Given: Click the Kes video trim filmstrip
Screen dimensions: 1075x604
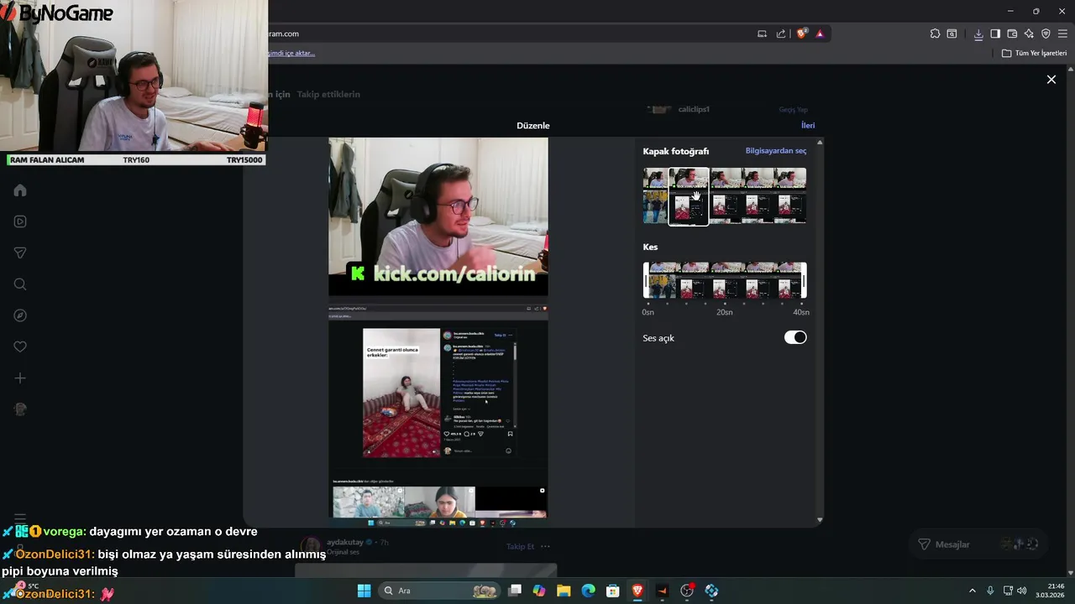Looking at the screenshot, I should [725, 280].
